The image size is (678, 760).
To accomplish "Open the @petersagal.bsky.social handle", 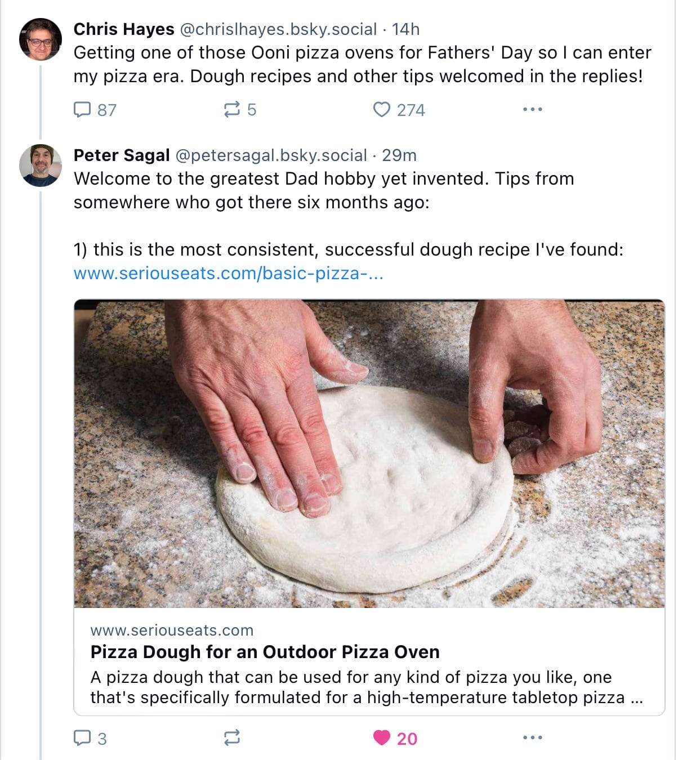I will [271, 155].
